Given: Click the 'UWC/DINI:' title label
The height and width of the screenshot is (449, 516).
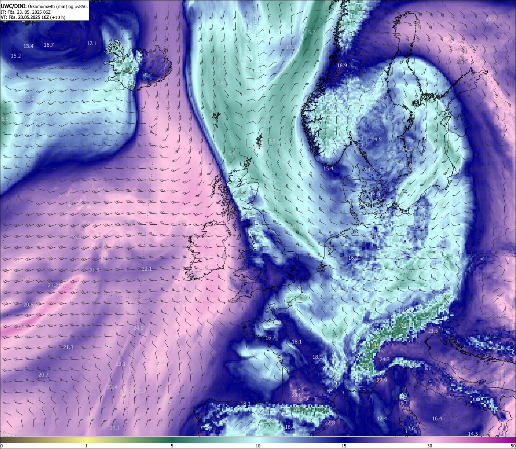Looking at the screenshot, I should click(x=13, y=6).
